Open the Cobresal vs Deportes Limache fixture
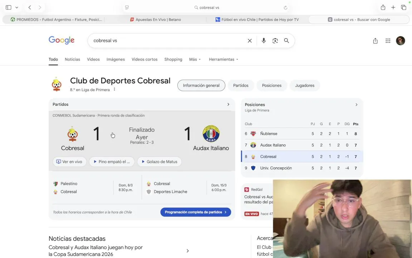 pyautogui.click(x=187, y=187)
